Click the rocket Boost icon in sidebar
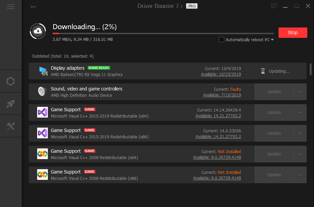Image resolution: width=314 pixels, height=207 pixels. (10, 103)
